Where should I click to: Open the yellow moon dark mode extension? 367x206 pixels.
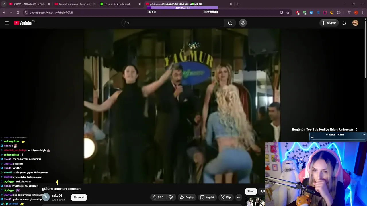point(332,13)
